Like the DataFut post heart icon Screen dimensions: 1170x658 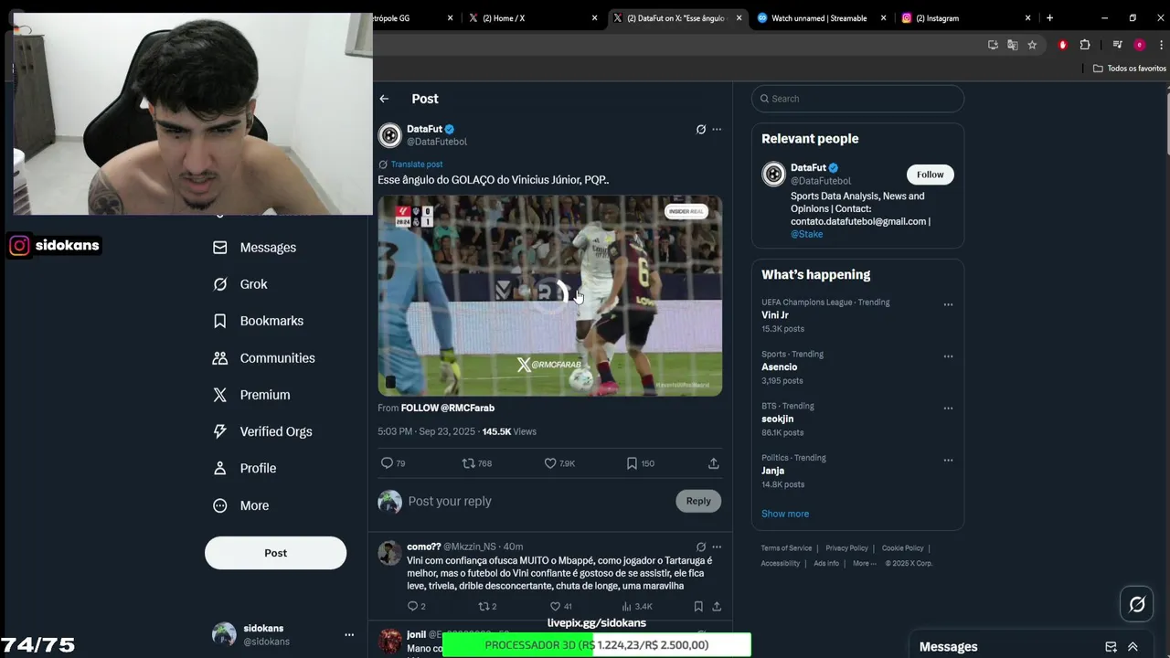[550, 463]
